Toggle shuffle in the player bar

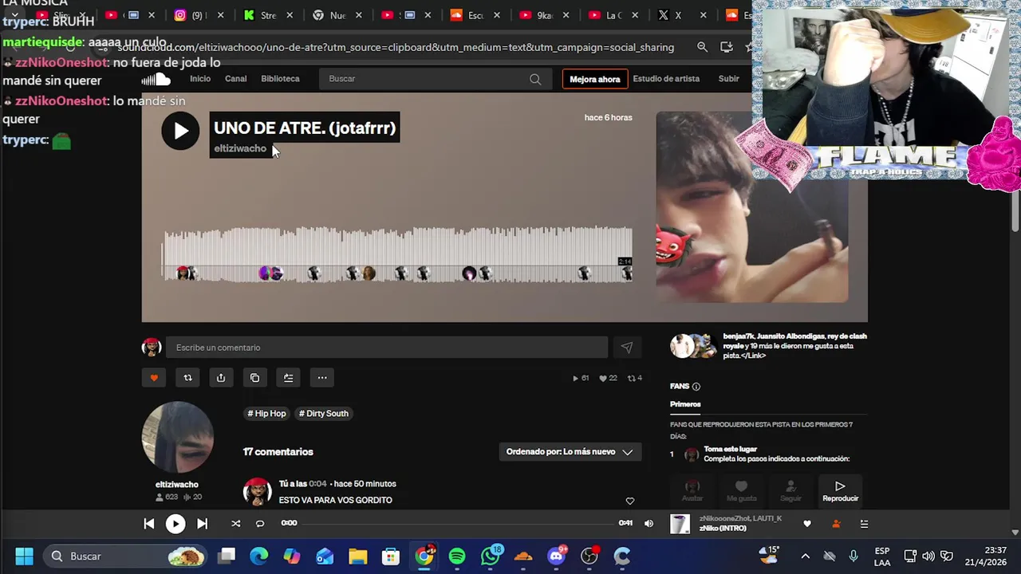point(235,524)
